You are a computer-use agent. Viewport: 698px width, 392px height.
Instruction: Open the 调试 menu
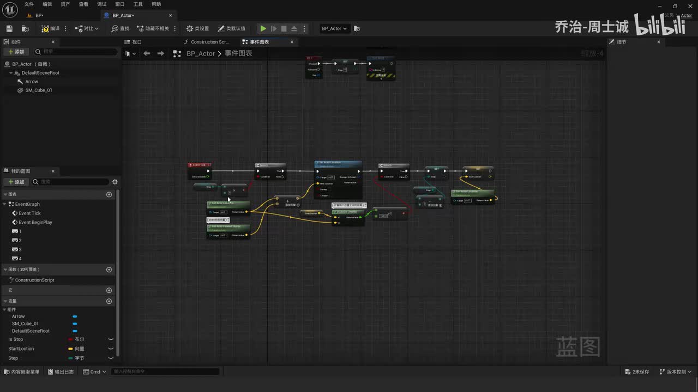tap(102, 4)
